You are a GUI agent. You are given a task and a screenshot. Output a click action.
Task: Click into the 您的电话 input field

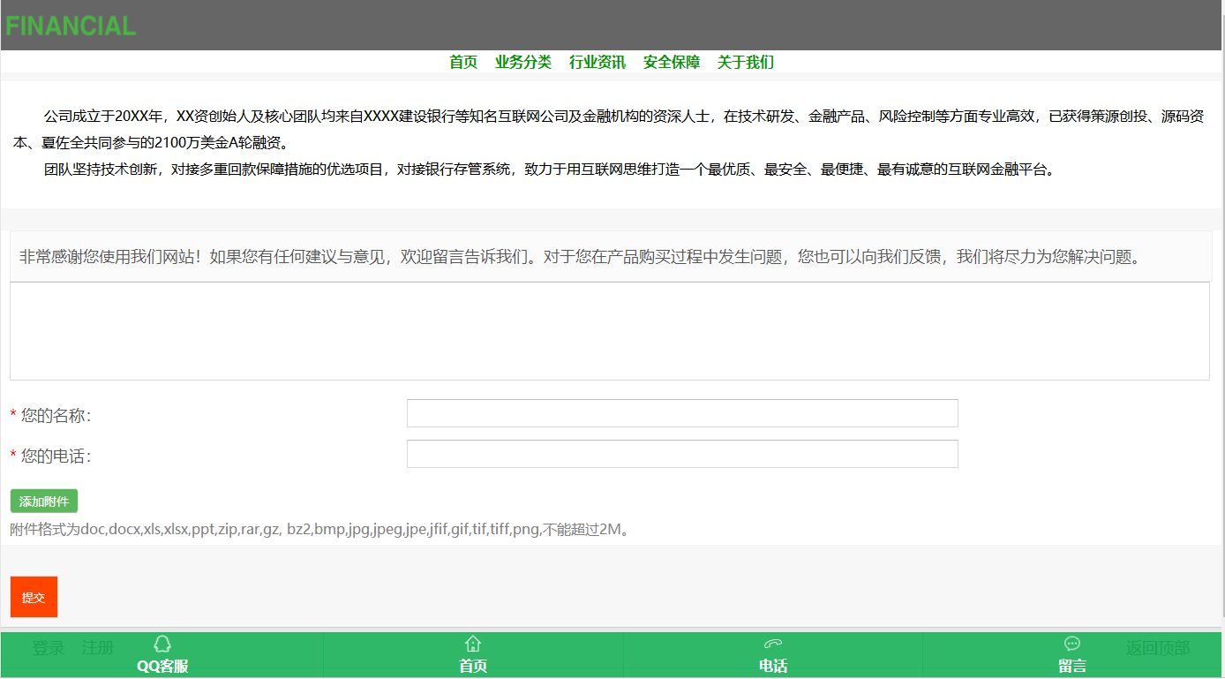coord(682,454)
